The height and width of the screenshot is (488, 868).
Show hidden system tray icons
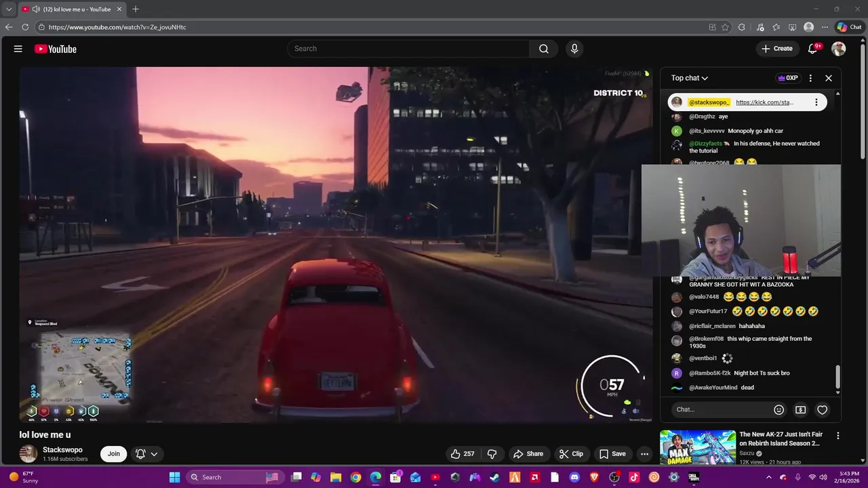point(768,477)
